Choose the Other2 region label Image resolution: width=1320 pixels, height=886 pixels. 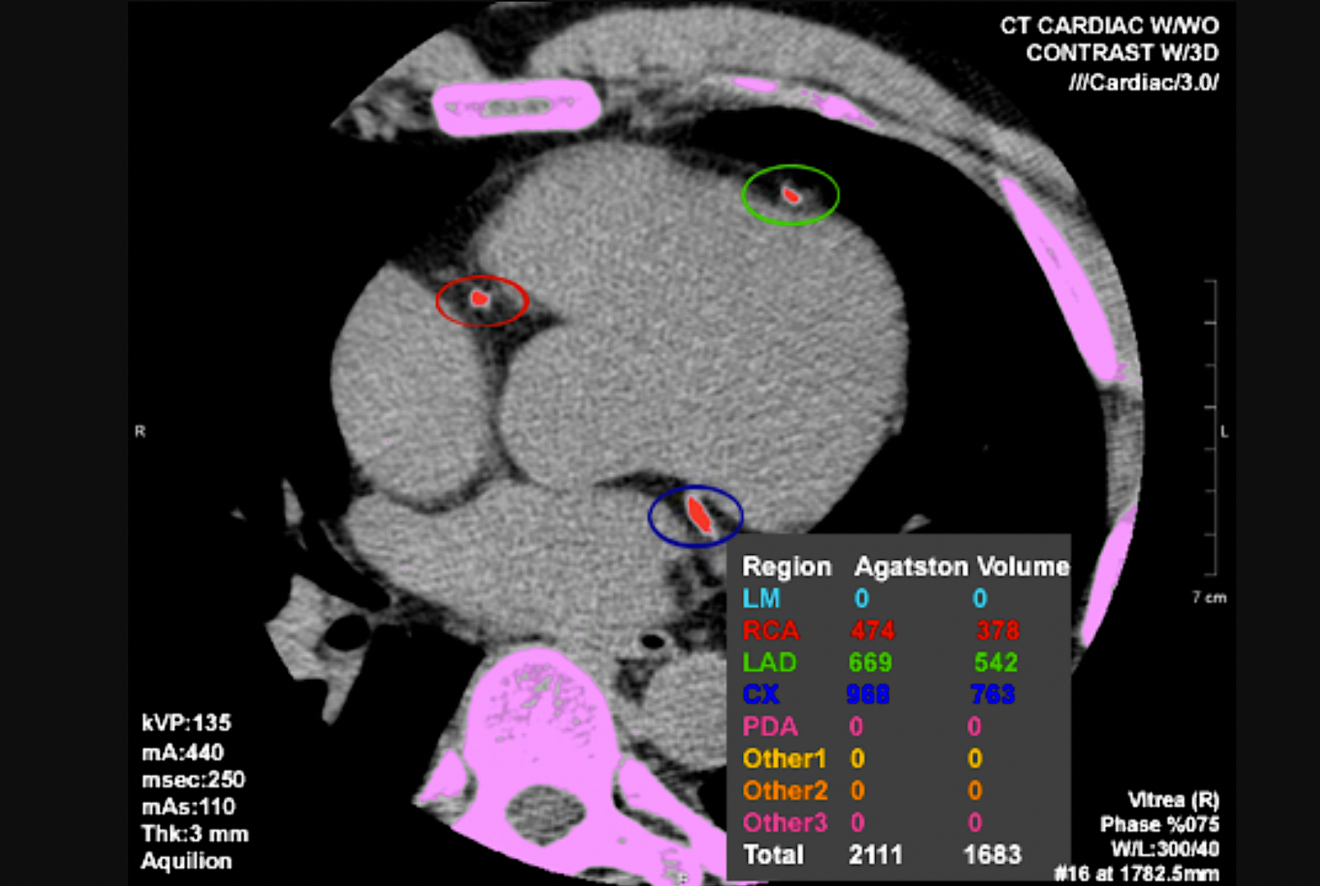[785, 791]
